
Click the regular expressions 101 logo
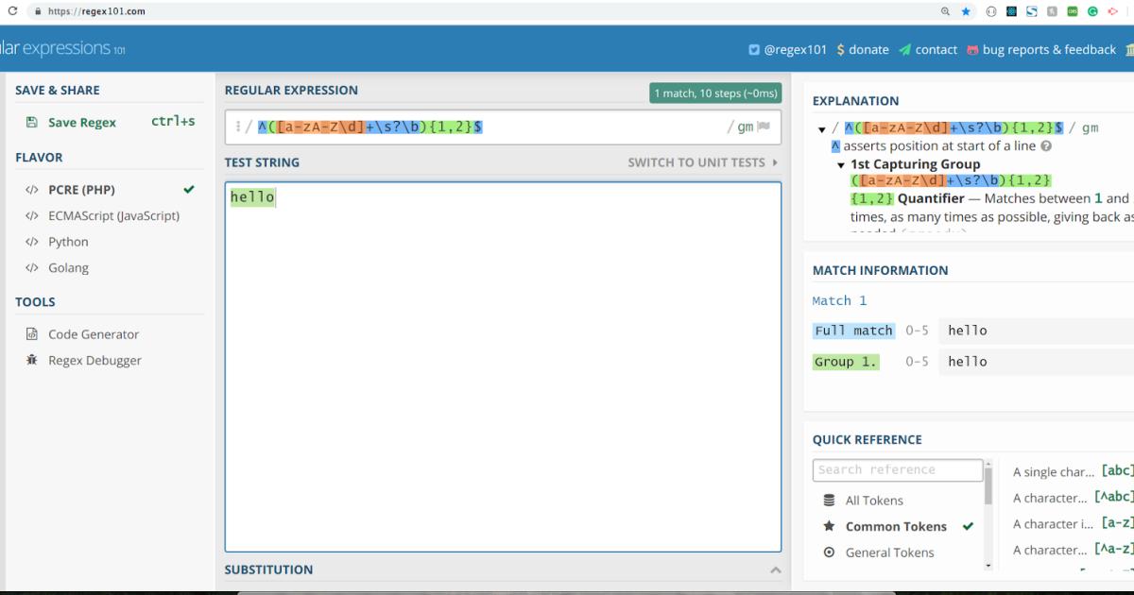click(62, 48)
